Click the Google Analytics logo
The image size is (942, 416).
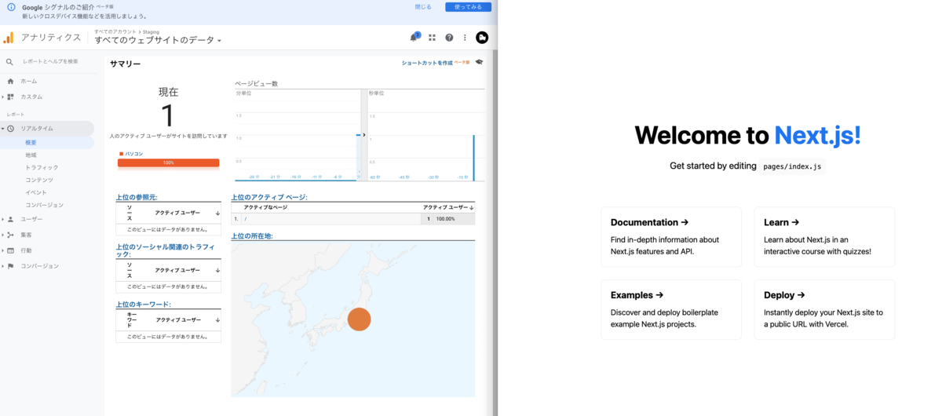pyautogui.click(x=8, y=38)
